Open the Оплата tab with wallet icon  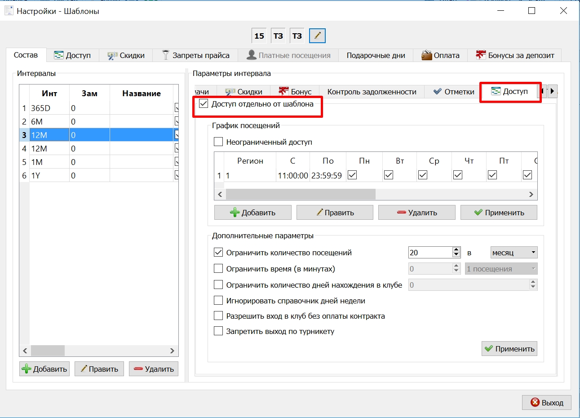[x=440, y=55]
